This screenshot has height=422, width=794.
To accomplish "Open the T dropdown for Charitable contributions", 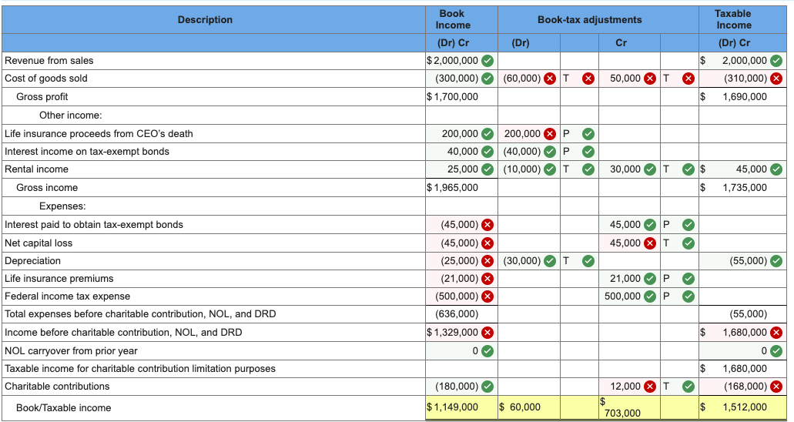I will 679,387.
